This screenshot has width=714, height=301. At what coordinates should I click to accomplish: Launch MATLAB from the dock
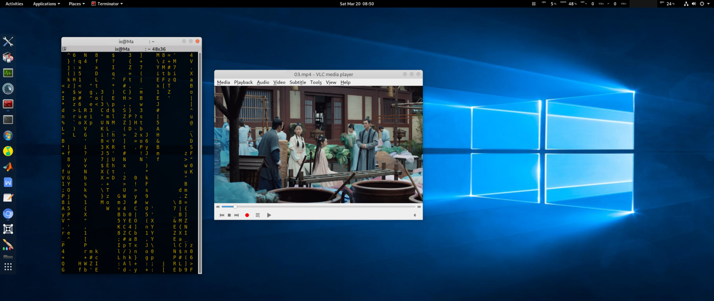point(8,167)
